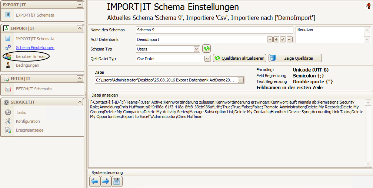
Task: Click the Schema Einstellungen gears icon
Action: (8, 47)
